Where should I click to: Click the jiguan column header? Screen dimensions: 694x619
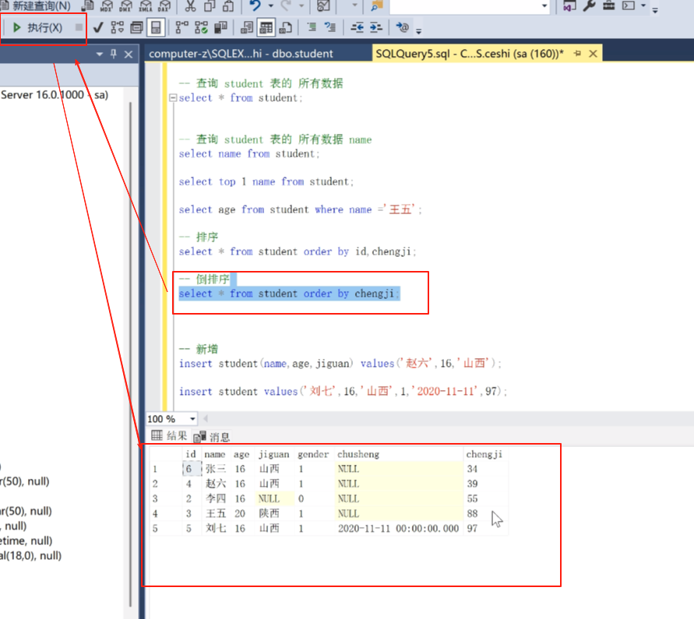click(275, 455)
